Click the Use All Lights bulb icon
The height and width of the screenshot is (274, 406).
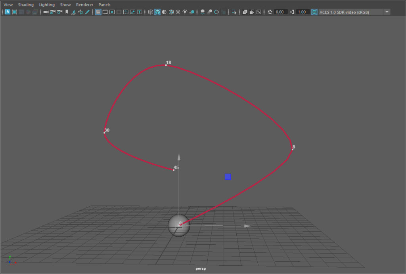[185, 12]
